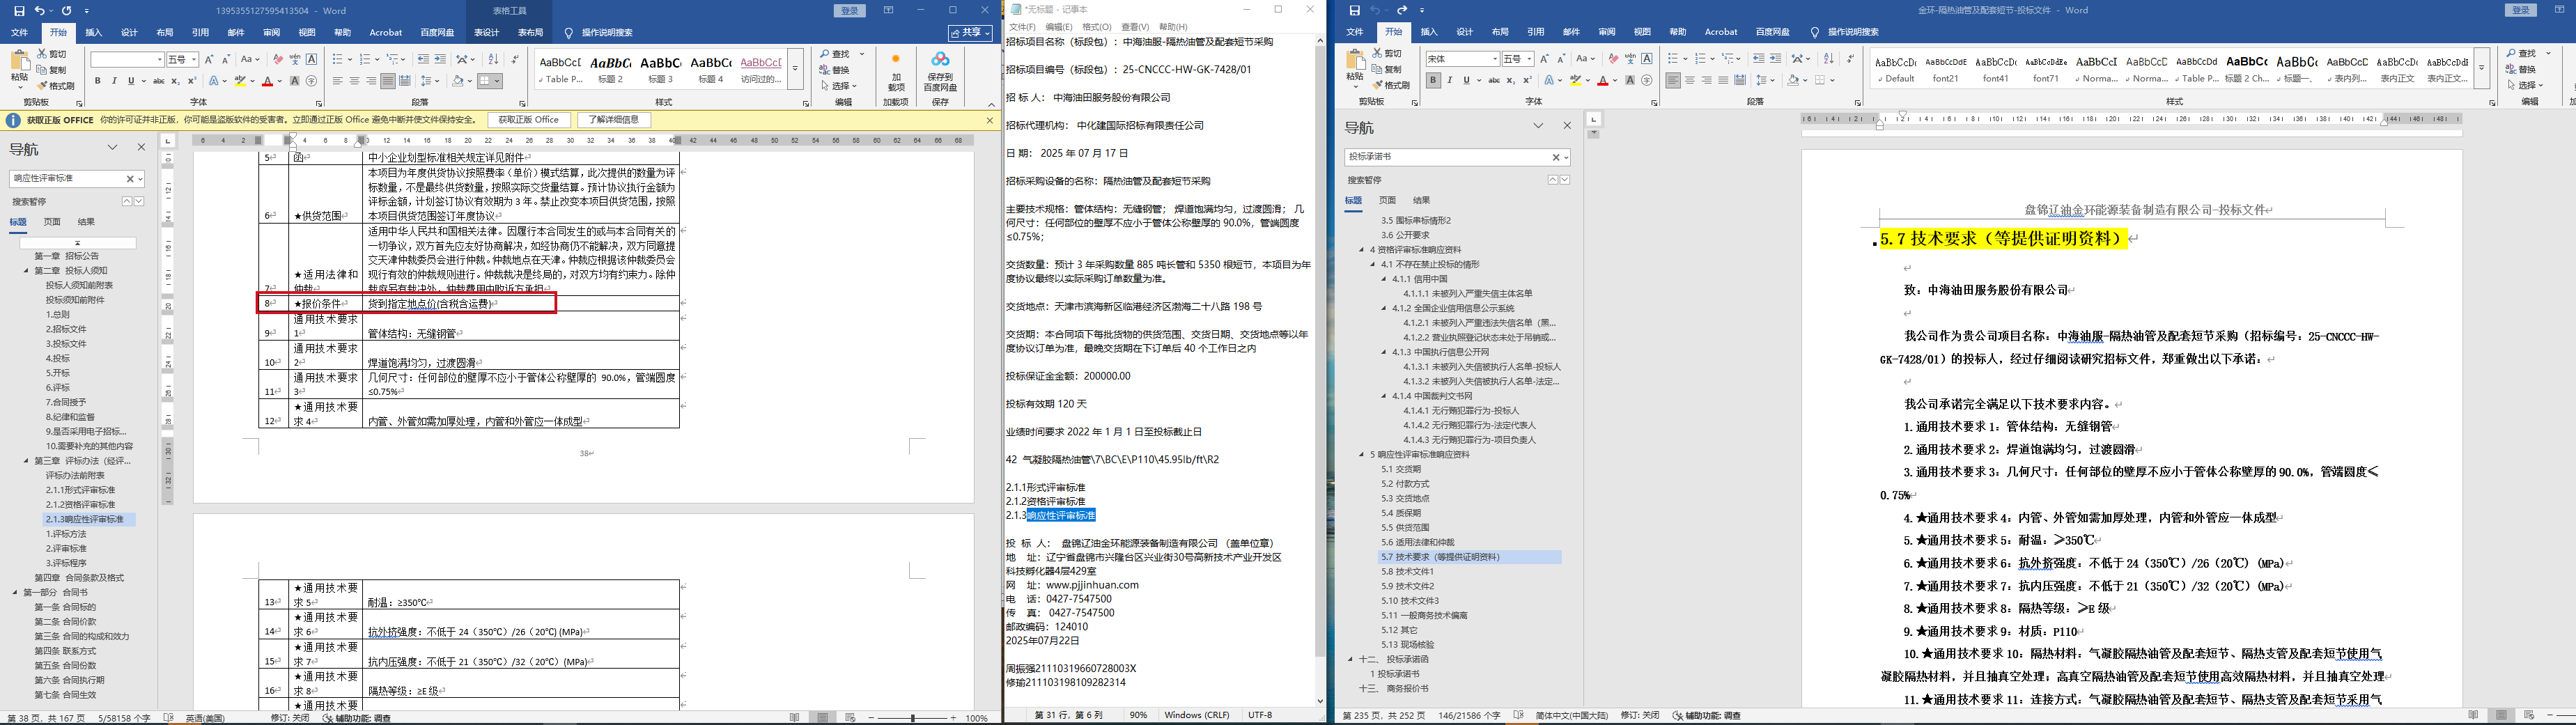Collapse 第二章 投标人须知 in the left navigation tree

pos(27,271)
